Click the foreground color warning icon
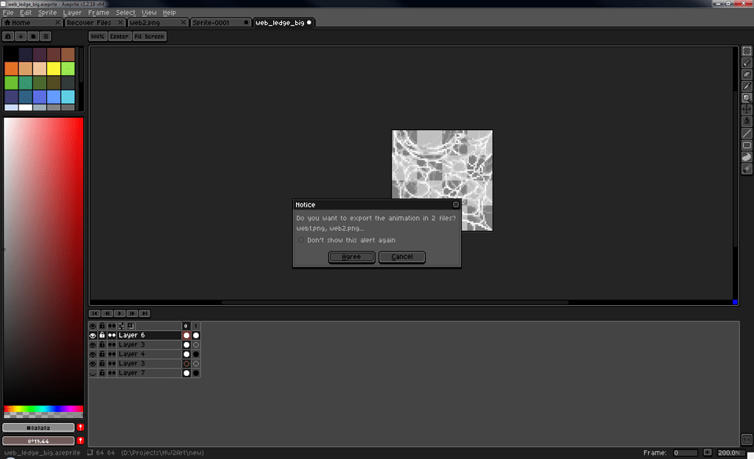The image size is (754, 459). point(80,427)
